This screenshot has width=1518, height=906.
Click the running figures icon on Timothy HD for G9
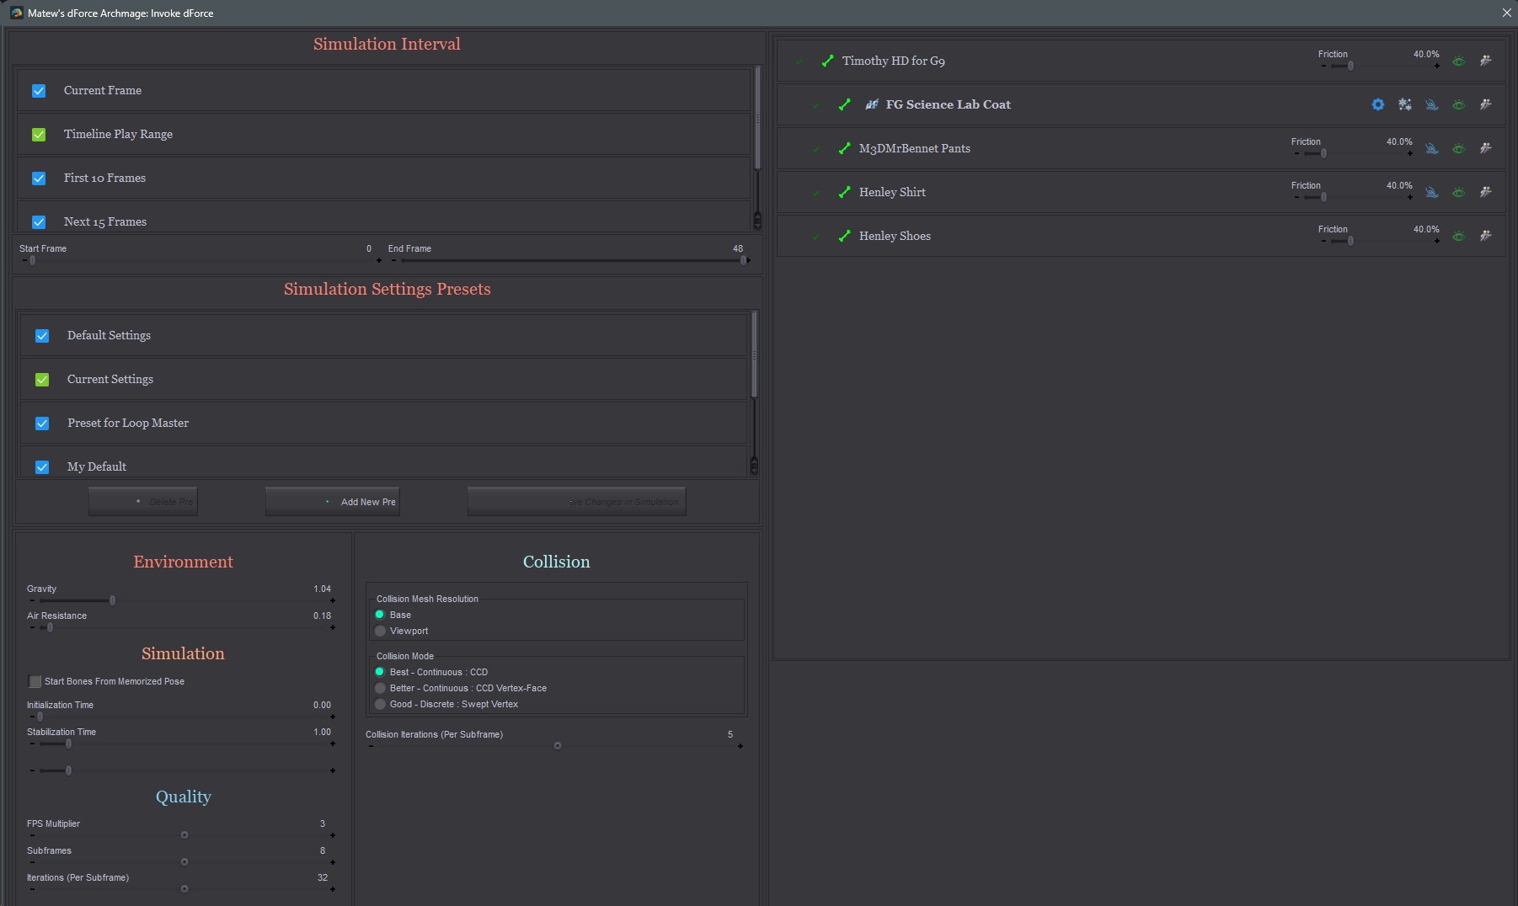point(1485,61)
